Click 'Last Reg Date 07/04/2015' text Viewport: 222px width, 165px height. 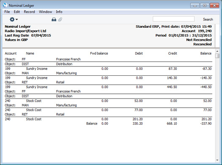click(x=28, y=35)
